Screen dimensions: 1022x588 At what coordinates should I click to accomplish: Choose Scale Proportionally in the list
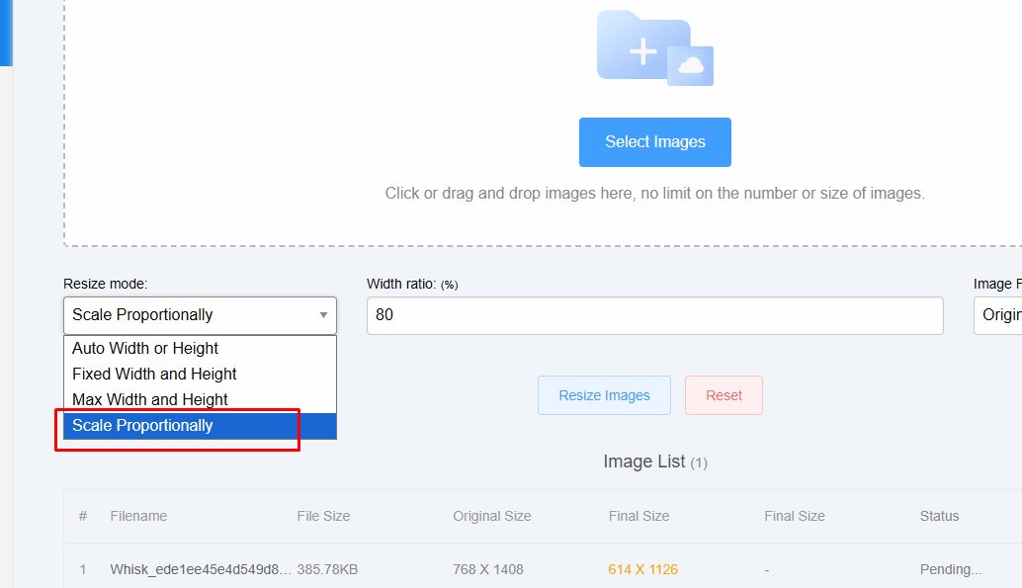200,426
